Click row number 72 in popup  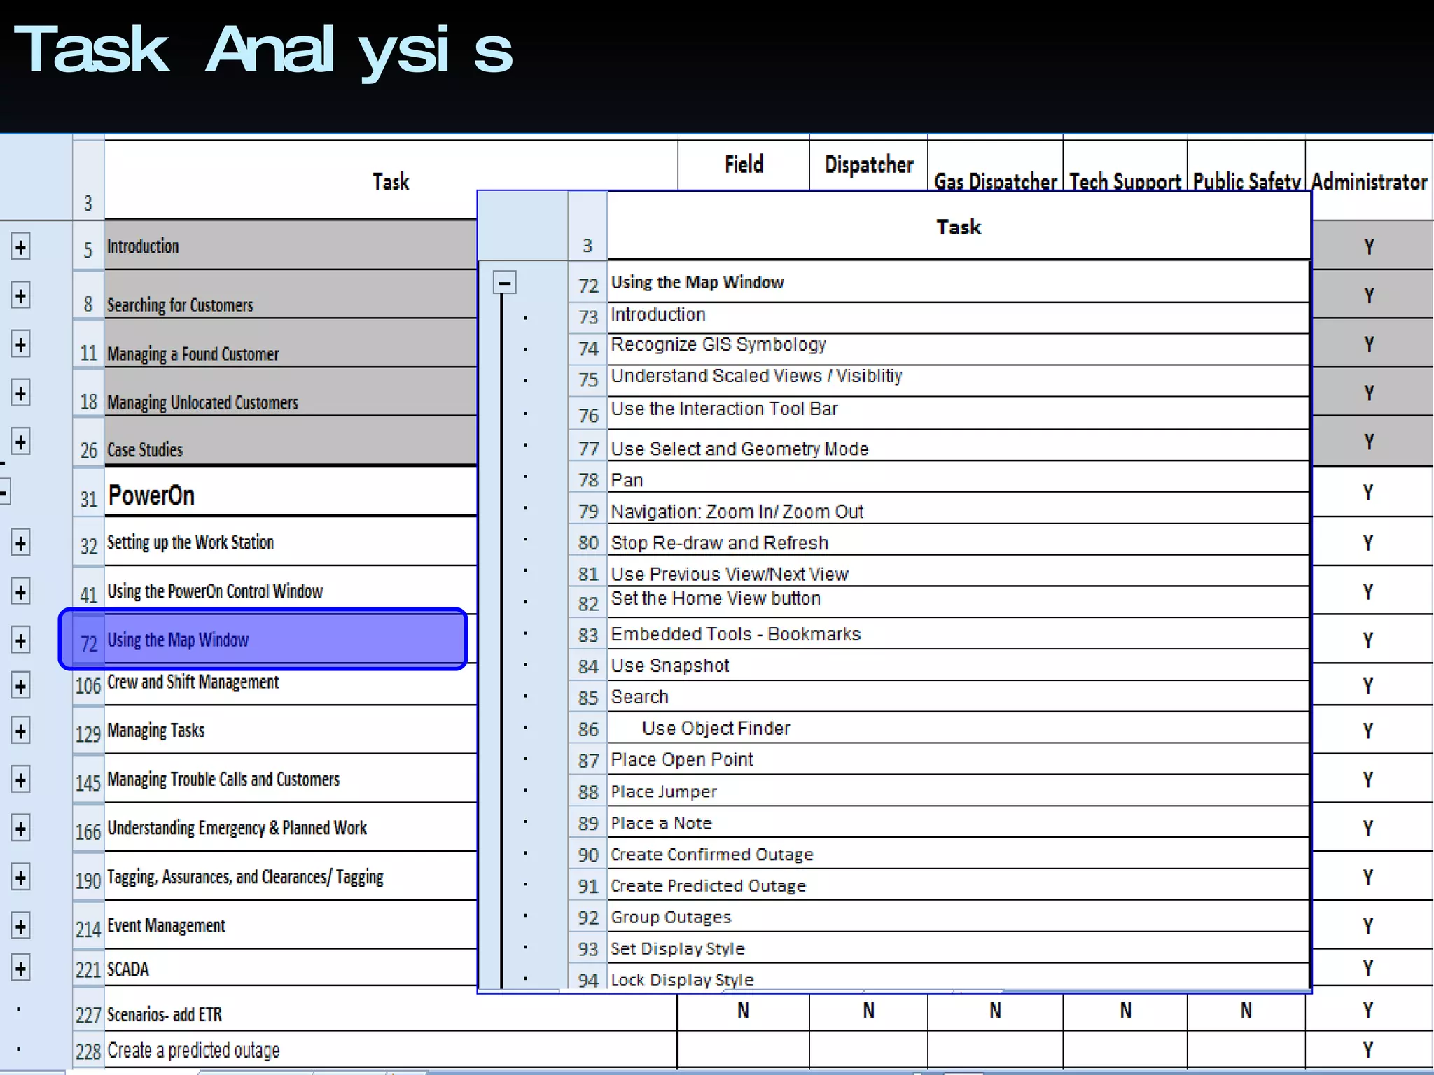pos(588,284)
